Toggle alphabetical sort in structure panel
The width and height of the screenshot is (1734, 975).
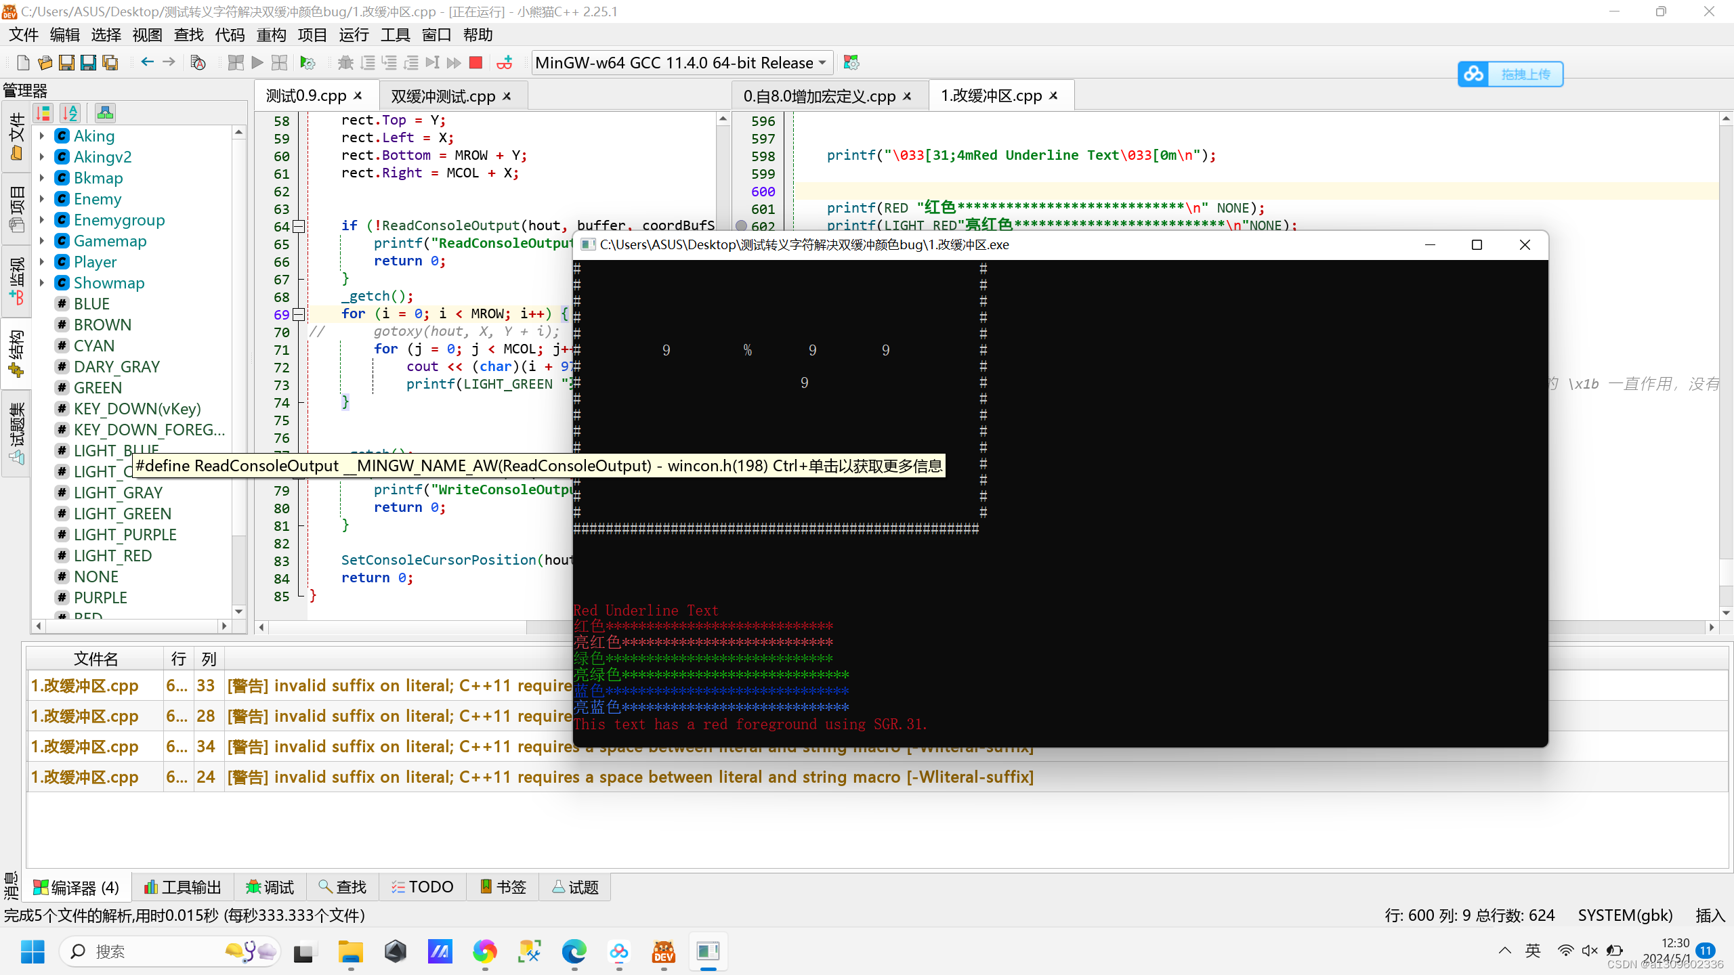click(70, 113)
